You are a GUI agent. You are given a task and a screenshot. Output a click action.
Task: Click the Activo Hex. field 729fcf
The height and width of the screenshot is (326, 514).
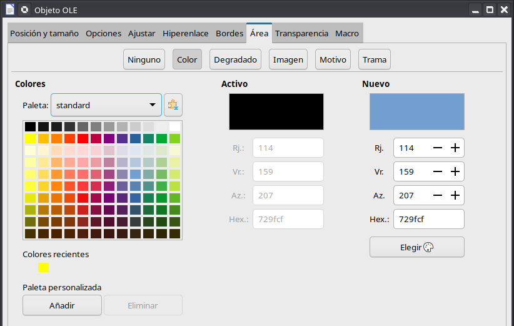click(288, 219)
